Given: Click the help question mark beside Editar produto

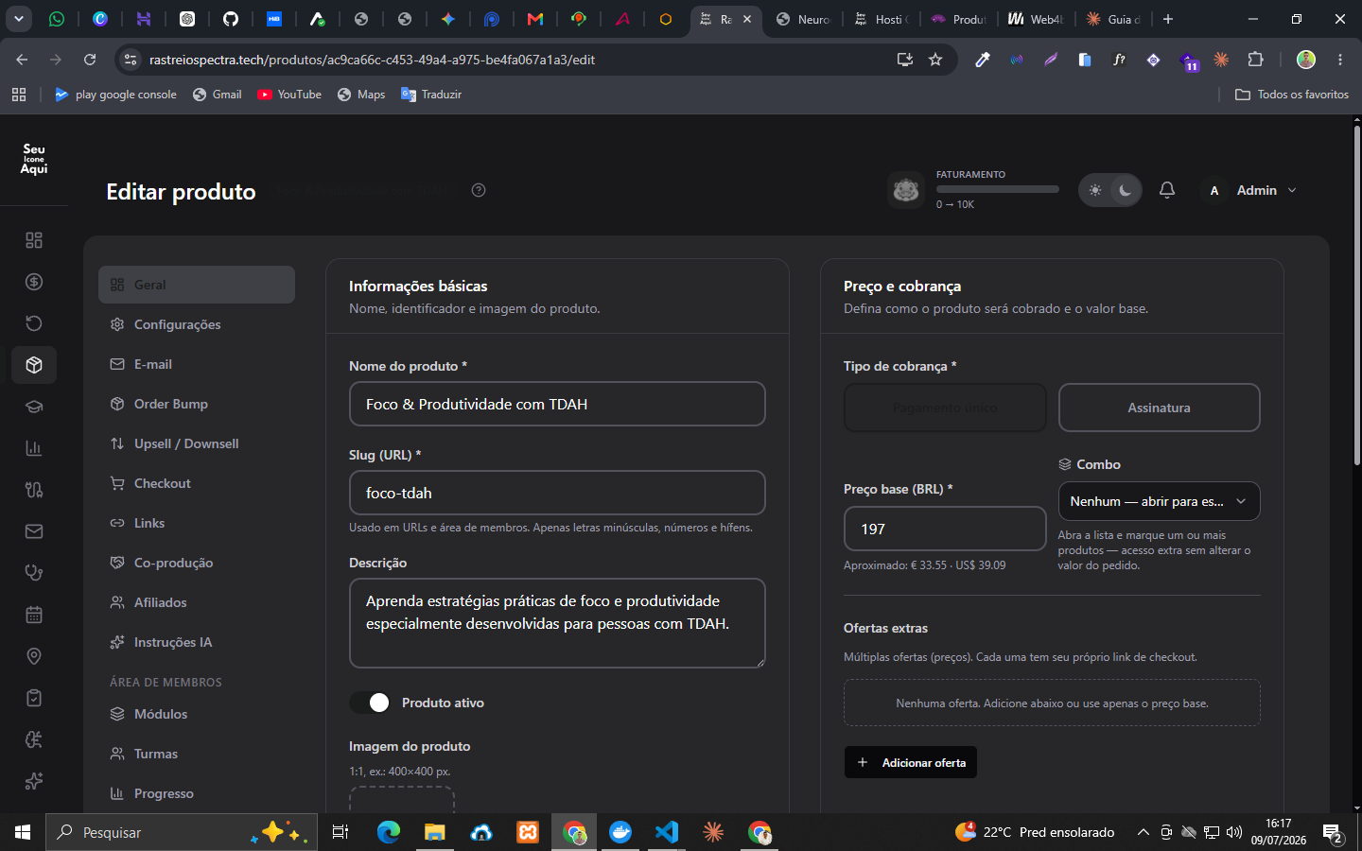Looking at the screenshot, I should (x=479, y=190).
